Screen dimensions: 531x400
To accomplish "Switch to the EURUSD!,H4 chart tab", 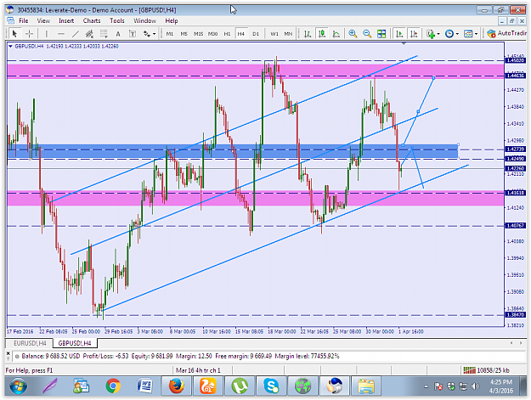I will [30, 343].
